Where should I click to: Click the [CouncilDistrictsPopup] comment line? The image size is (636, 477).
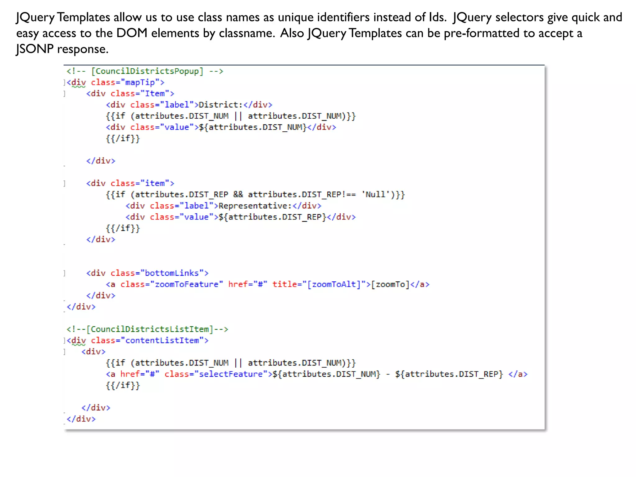[x=145, y=71]
